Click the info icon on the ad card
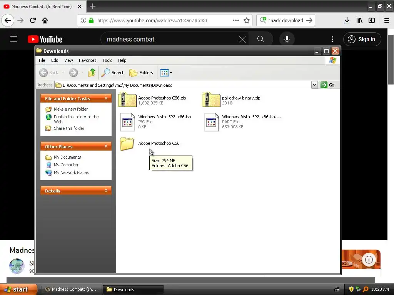Screen dimensions: 394x295 [369, 260]
